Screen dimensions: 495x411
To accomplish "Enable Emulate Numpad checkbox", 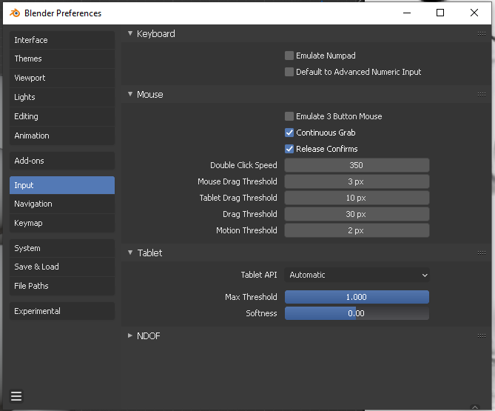I will coord(289,56).
